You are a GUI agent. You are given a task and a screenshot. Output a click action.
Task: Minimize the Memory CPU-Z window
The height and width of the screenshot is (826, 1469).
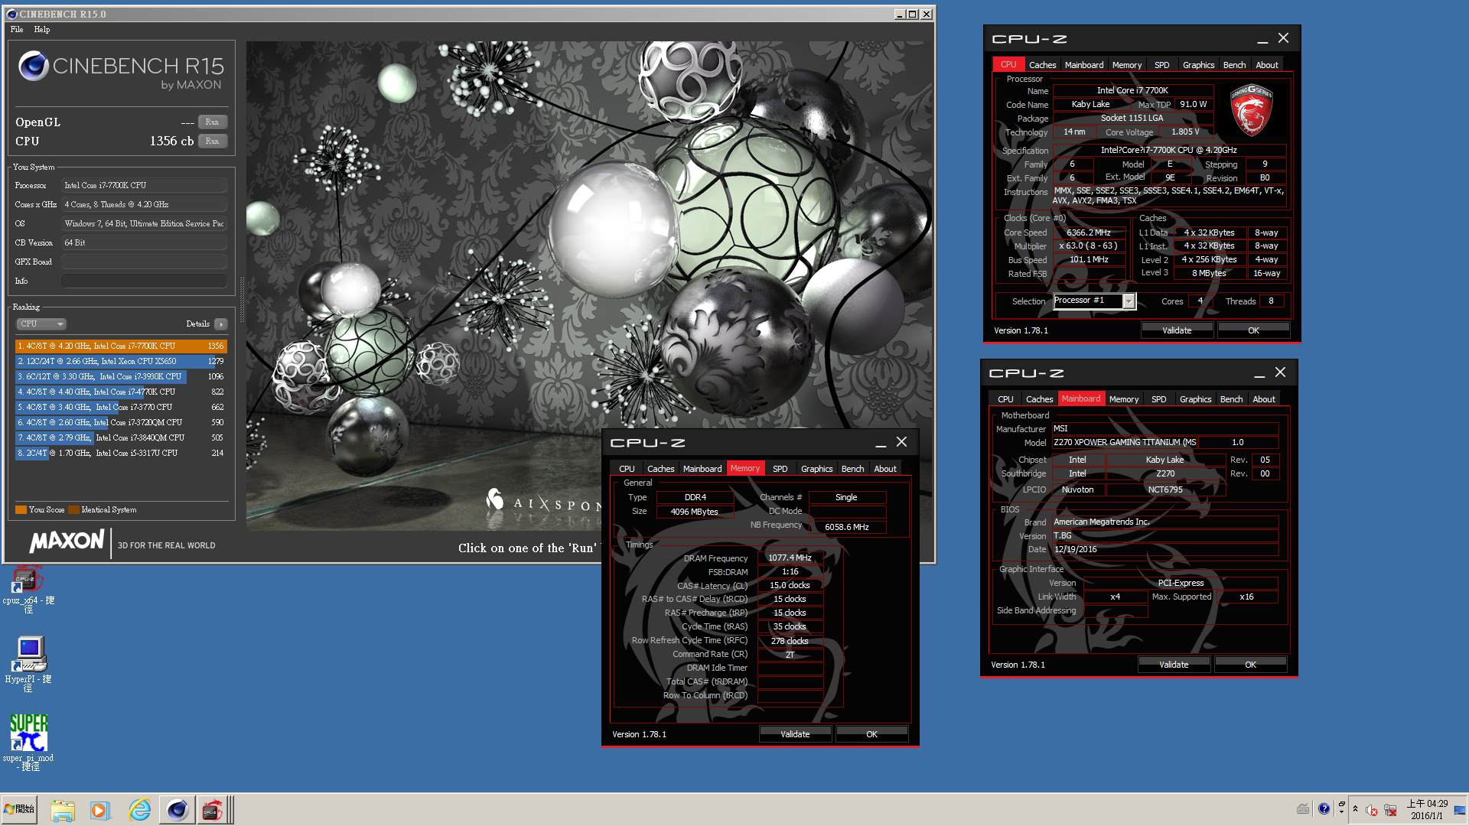pyautogui.click(x=881, y=443)
